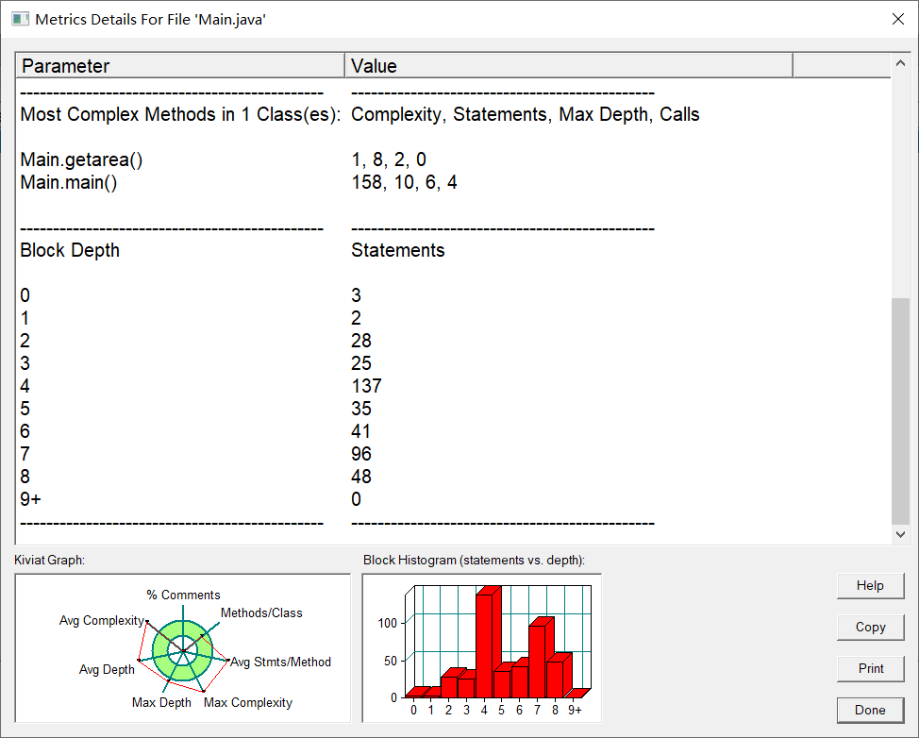Select the Block Depth heading row
The width and height of the screenshot is (919, 738).
(x=454, y=250)
